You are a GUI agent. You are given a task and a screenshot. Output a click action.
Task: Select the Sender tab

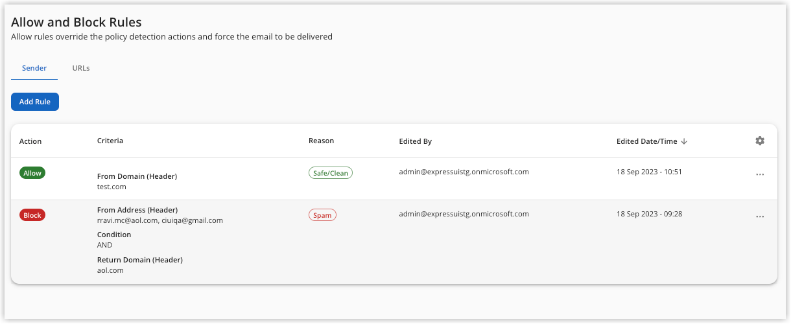pos(34,68)
